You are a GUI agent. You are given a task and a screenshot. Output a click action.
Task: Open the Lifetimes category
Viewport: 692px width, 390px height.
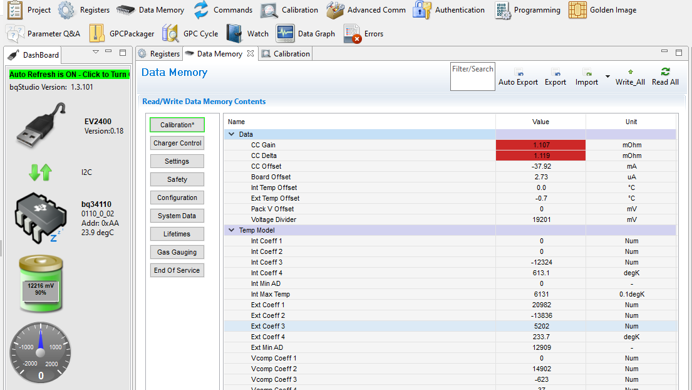click(x=177, y=234)
